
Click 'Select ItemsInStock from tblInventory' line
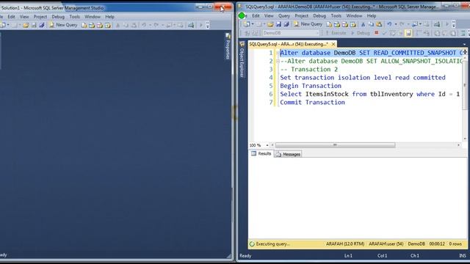369,94
